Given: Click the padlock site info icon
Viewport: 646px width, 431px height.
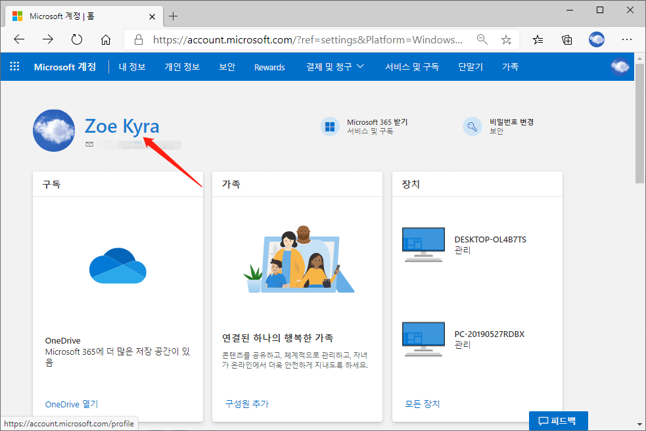Looking at the screenshot, I should [139, 39].
